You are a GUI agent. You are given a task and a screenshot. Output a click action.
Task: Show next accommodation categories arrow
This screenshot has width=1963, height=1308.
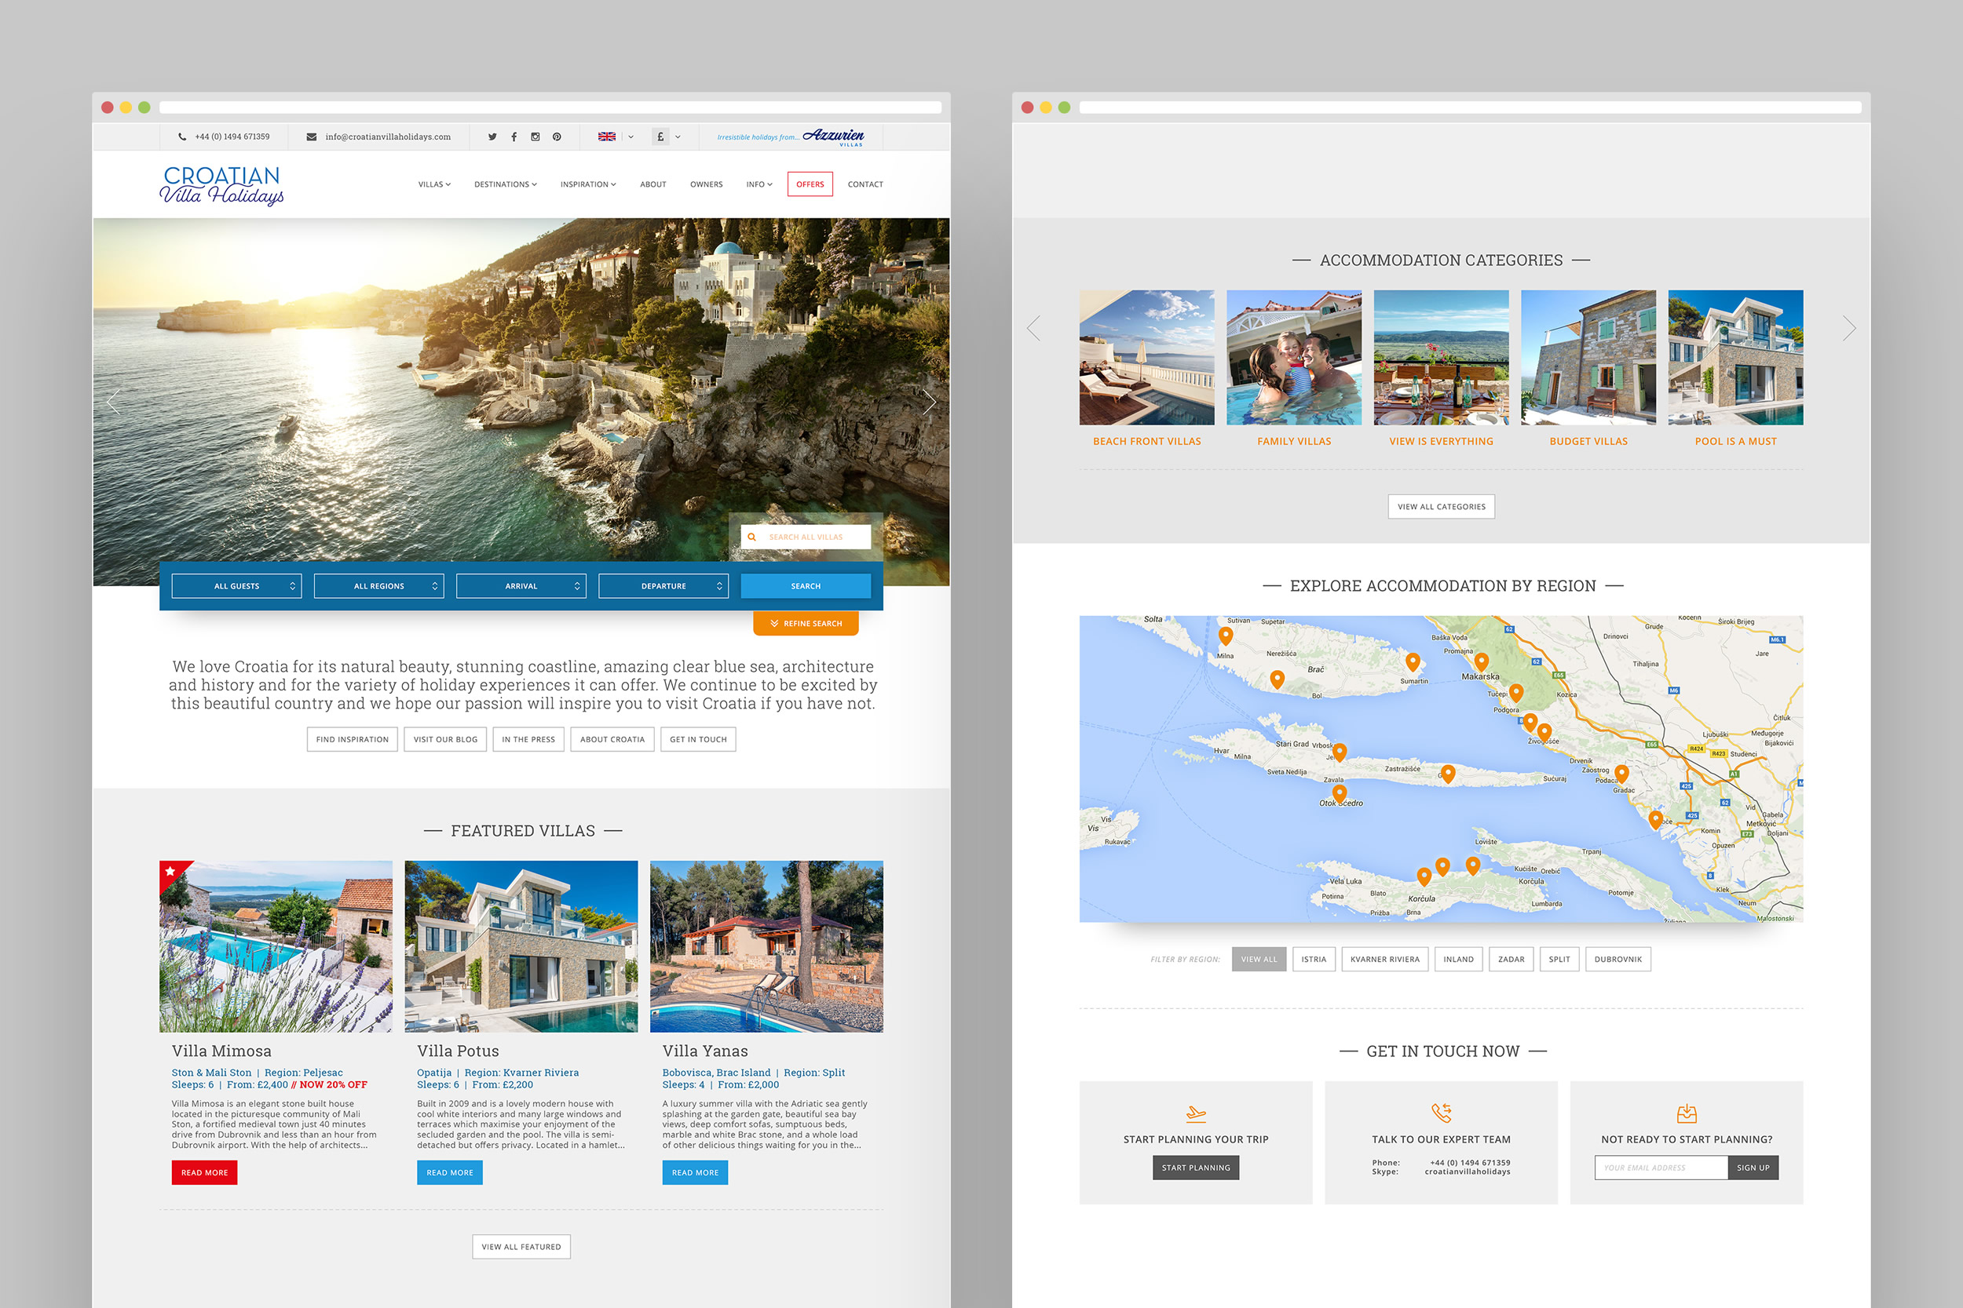tap(1848, 329)
